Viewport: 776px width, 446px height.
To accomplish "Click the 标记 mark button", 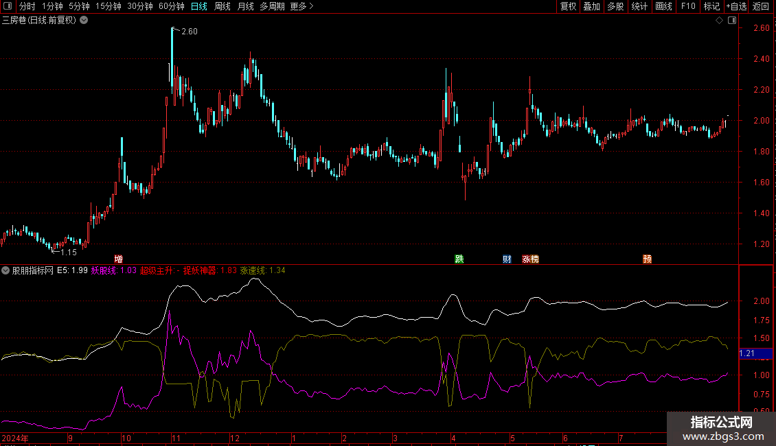I will tap(711, 6).
